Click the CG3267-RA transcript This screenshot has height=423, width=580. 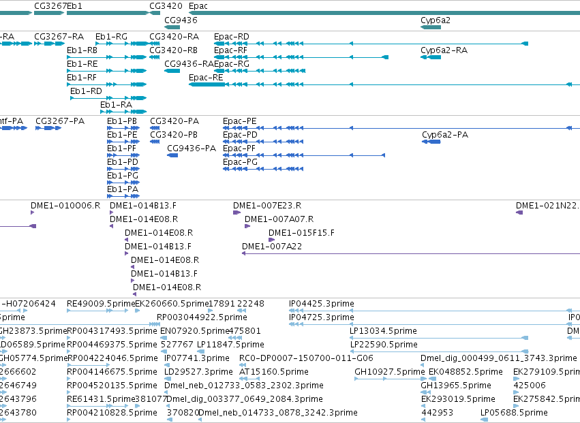[x=49, y=44]
